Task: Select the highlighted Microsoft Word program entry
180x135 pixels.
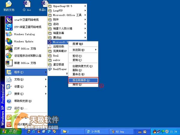Action: click(x=58, y=42)
